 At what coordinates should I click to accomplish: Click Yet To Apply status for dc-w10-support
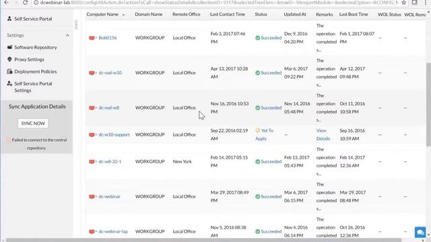[x=264, y=134]
